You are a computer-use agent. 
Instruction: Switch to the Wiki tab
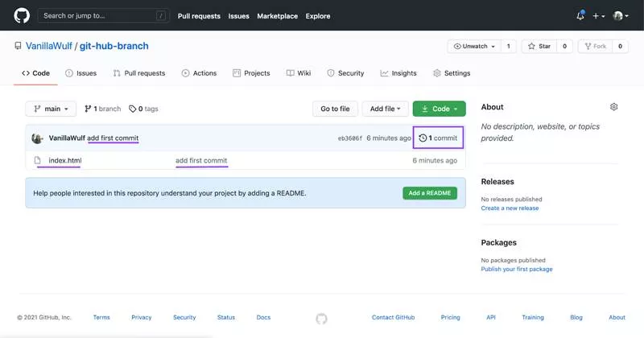pos(299,73)
